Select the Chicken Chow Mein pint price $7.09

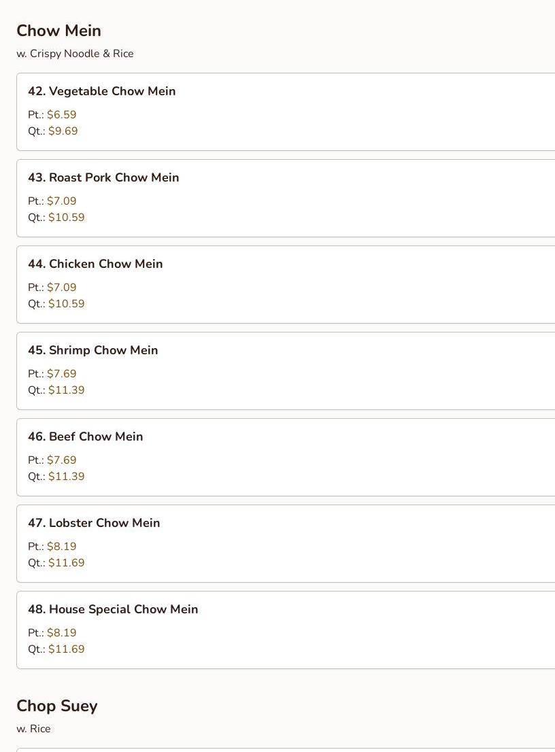[x=61, y=288]
